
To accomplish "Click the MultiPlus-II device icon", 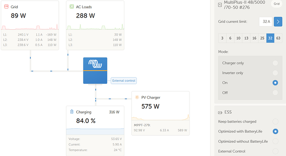I will [220, 5].
